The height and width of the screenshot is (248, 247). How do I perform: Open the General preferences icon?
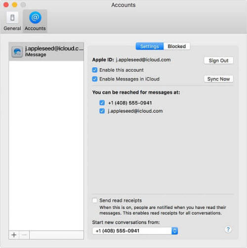(12, 18)
